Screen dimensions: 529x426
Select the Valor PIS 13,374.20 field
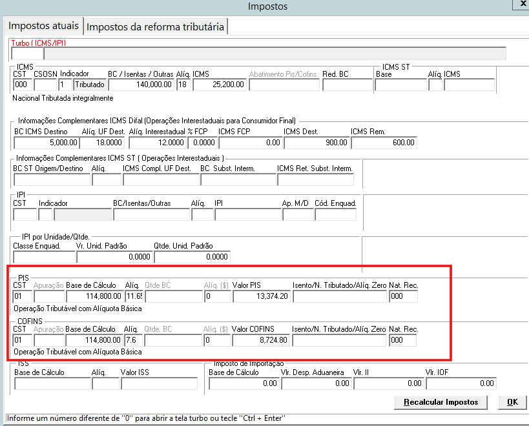[x=262, y=296]
